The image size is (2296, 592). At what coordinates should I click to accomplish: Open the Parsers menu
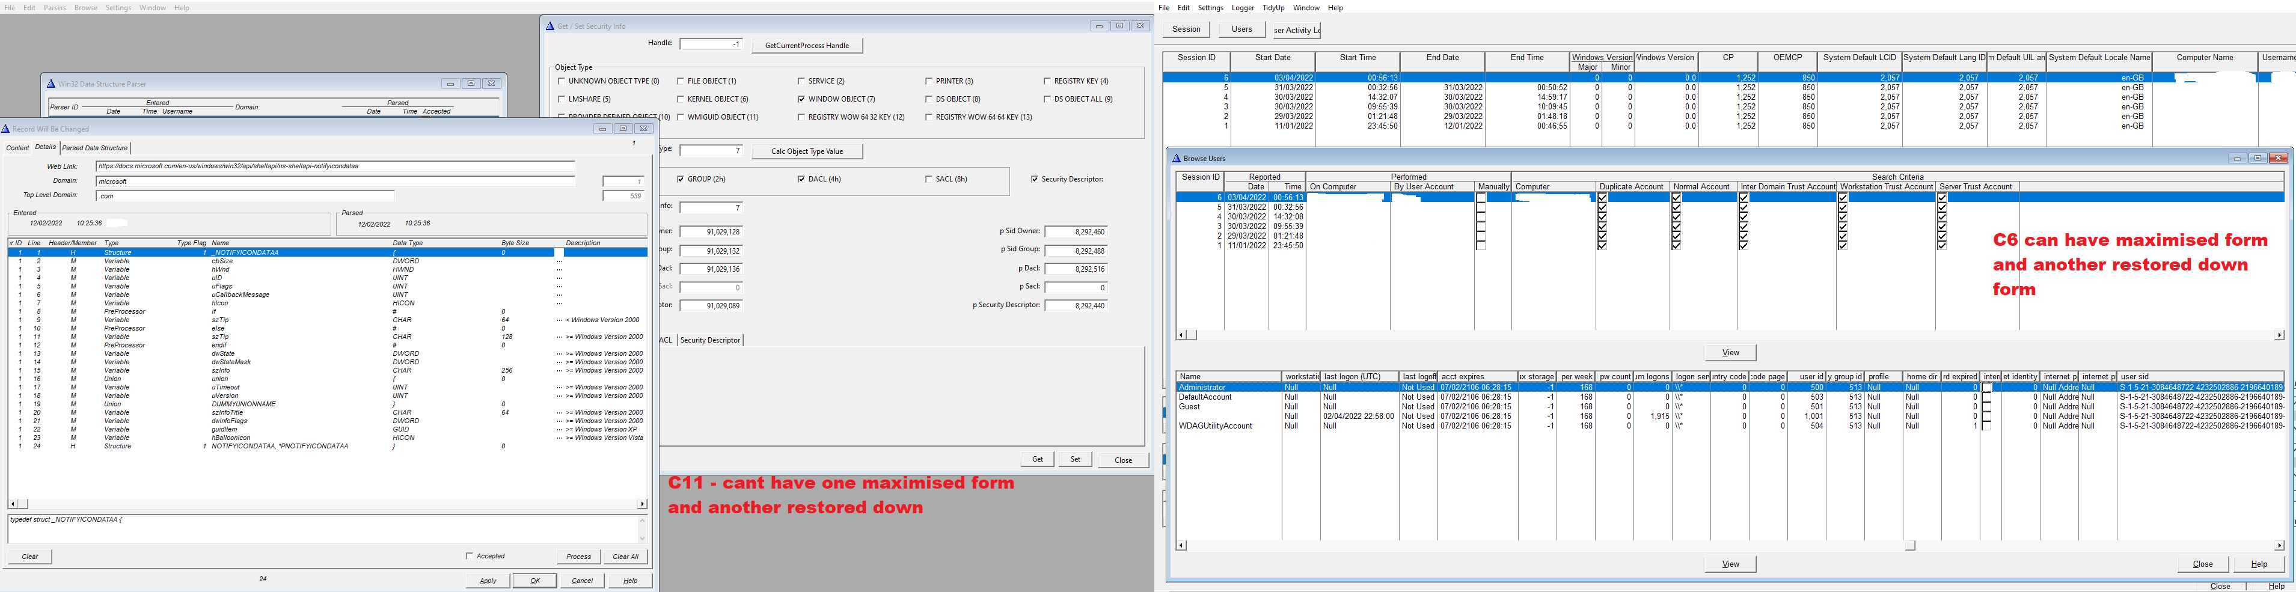click(x=54, y=8)
